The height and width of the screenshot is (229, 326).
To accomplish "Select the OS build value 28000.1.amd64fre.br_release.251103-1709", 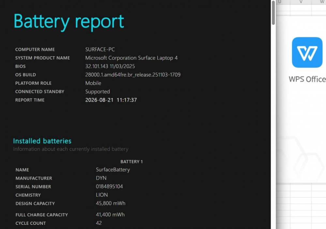I will coord(133,75).
